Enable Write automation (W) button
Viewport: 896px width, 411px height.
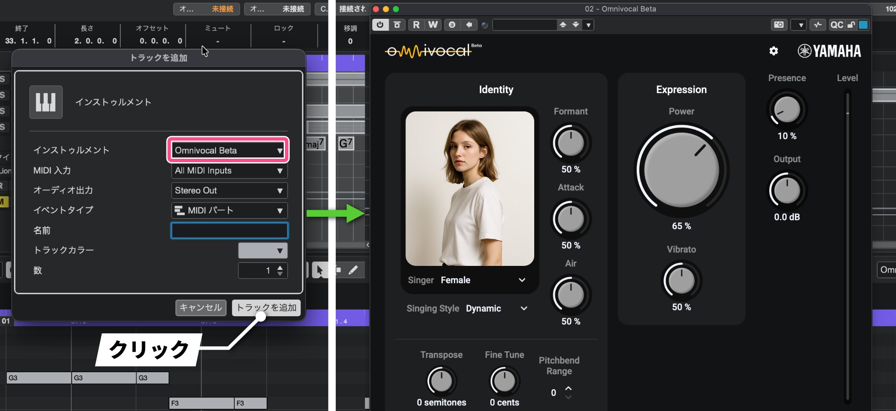[433, 25]
